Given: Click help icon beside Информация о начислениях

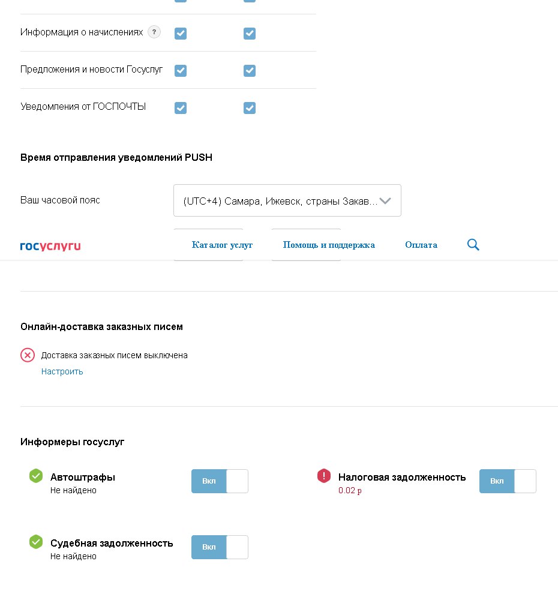Looking at the screenshot, I should coord(154,32).
